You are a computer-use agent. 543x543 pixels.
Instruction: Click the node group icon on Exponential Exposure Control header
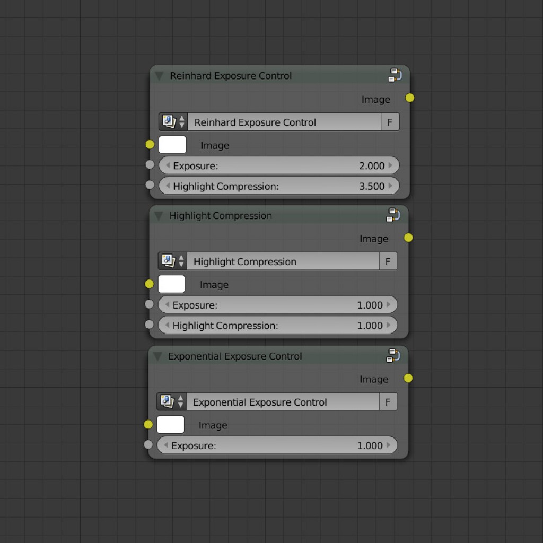pos(391,356)
